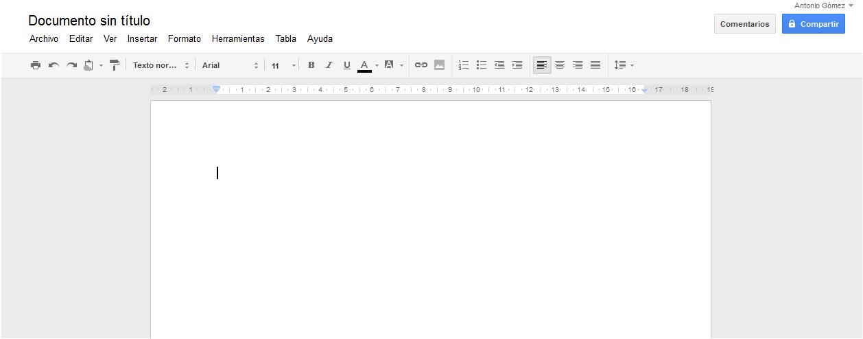Toggle underline formatting
The image size is (863, 339).
point(346,65)
